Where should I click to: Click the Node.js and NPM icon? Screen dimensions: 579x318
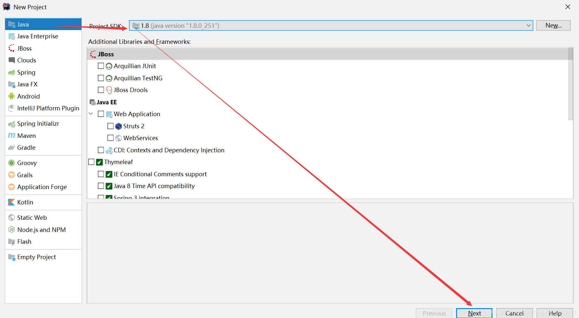(x=12, y=230)
